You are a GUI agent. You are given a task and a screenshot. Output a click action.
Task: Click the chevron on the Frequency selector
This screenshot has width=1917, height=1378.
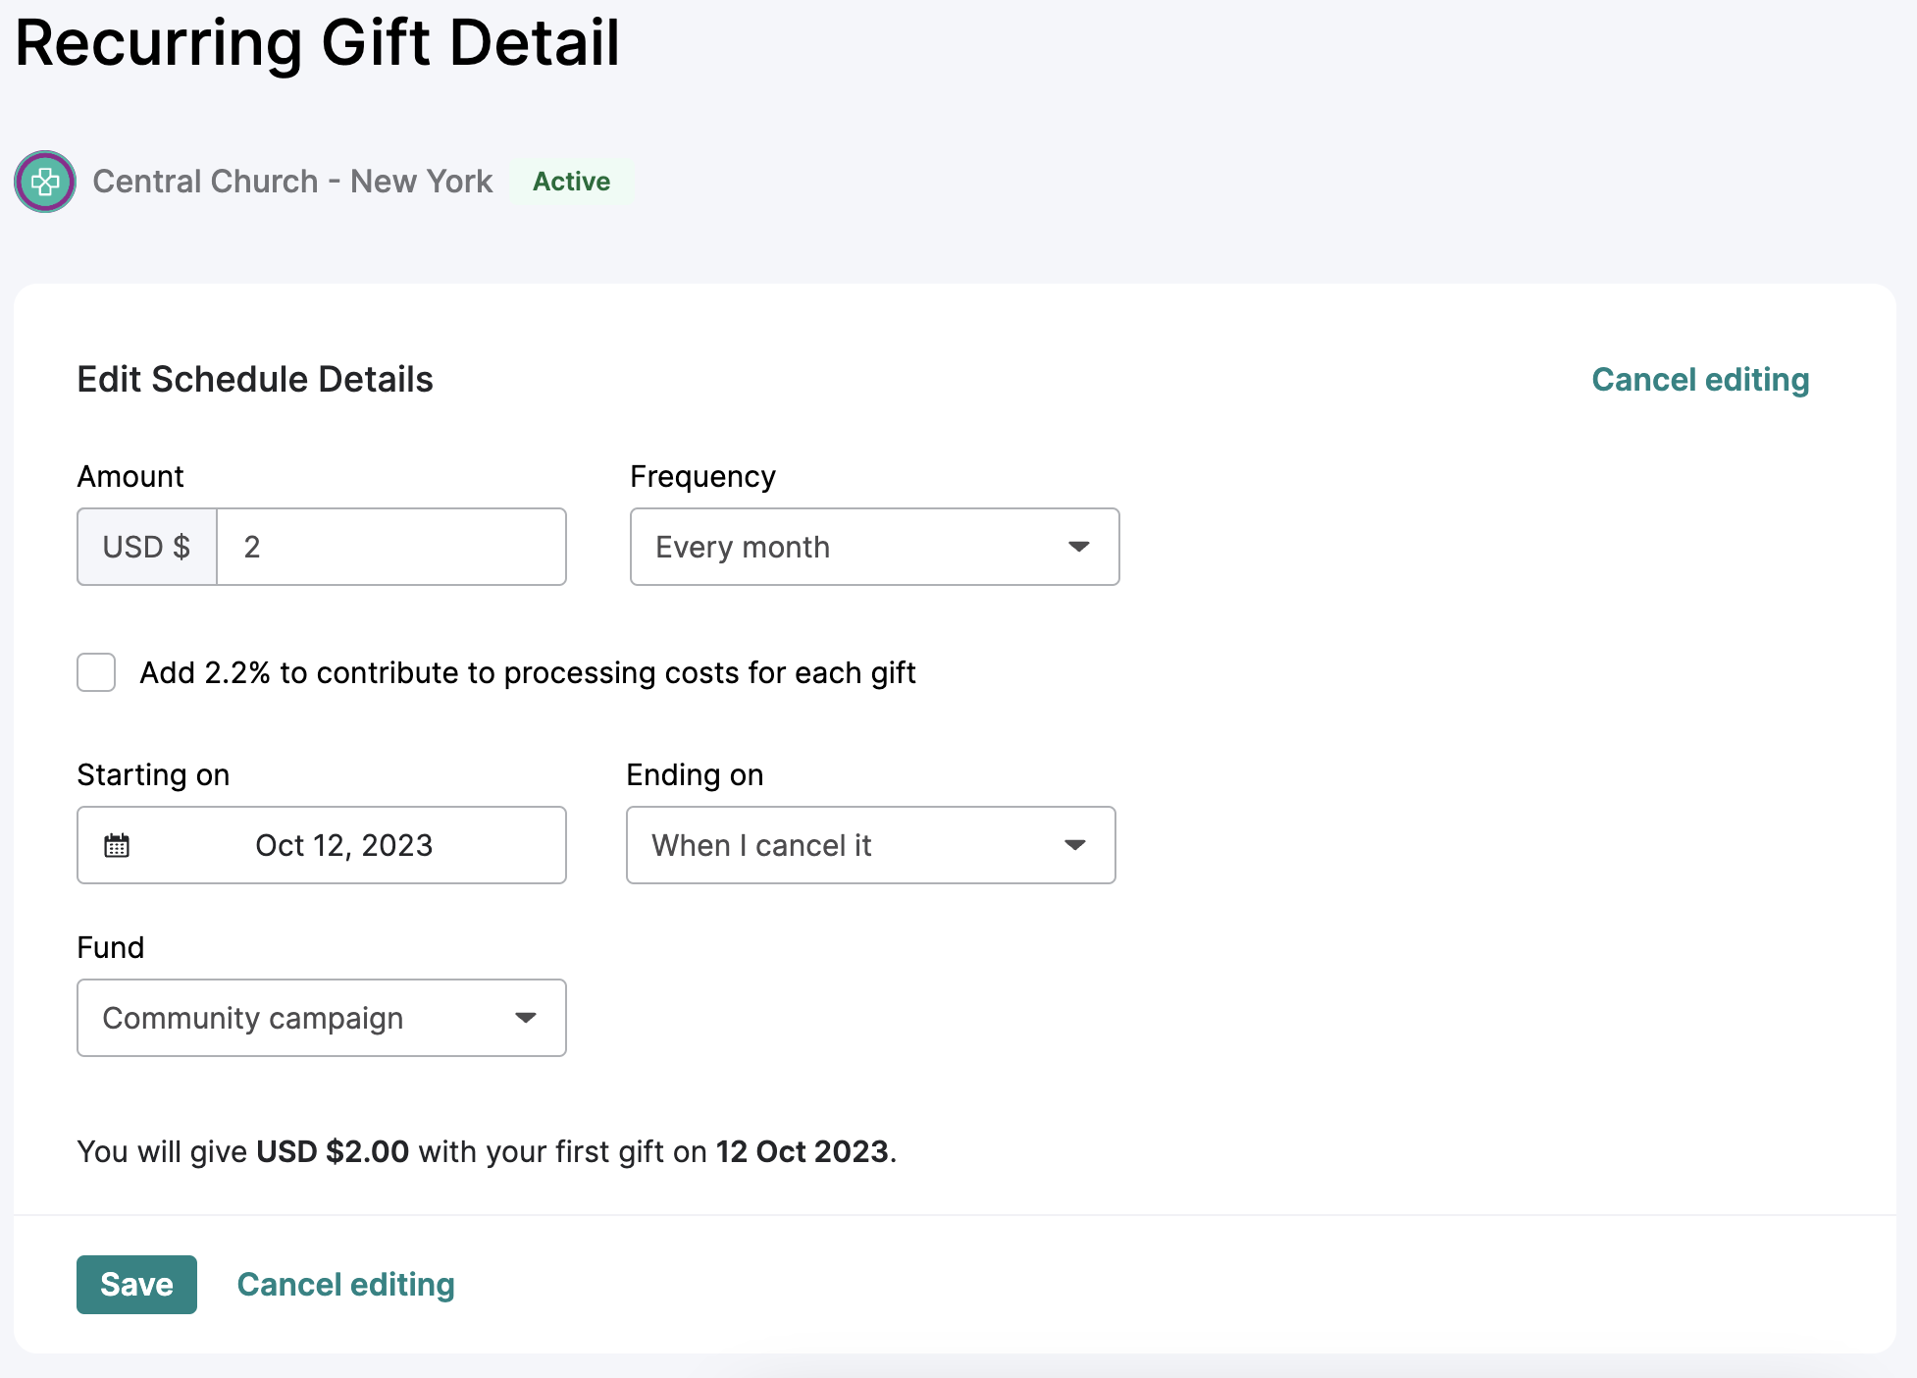[x=1079, y=547]
